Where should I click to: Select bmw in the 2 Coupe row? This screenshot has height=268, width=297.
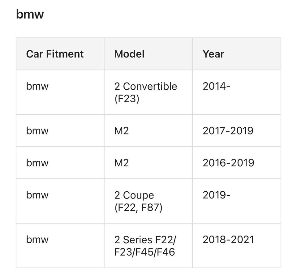[x=37, y=195]
